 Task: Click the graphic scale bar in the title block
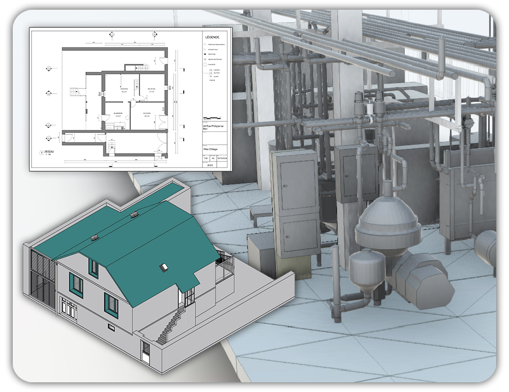(x=211, y=118)
